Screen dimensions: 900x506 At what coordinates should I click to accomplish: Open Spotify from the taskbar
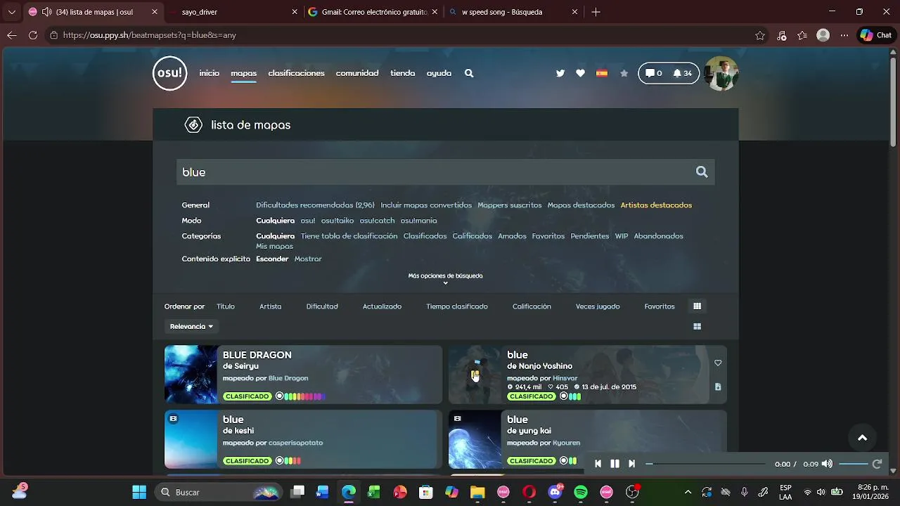(x=581, y=492)
